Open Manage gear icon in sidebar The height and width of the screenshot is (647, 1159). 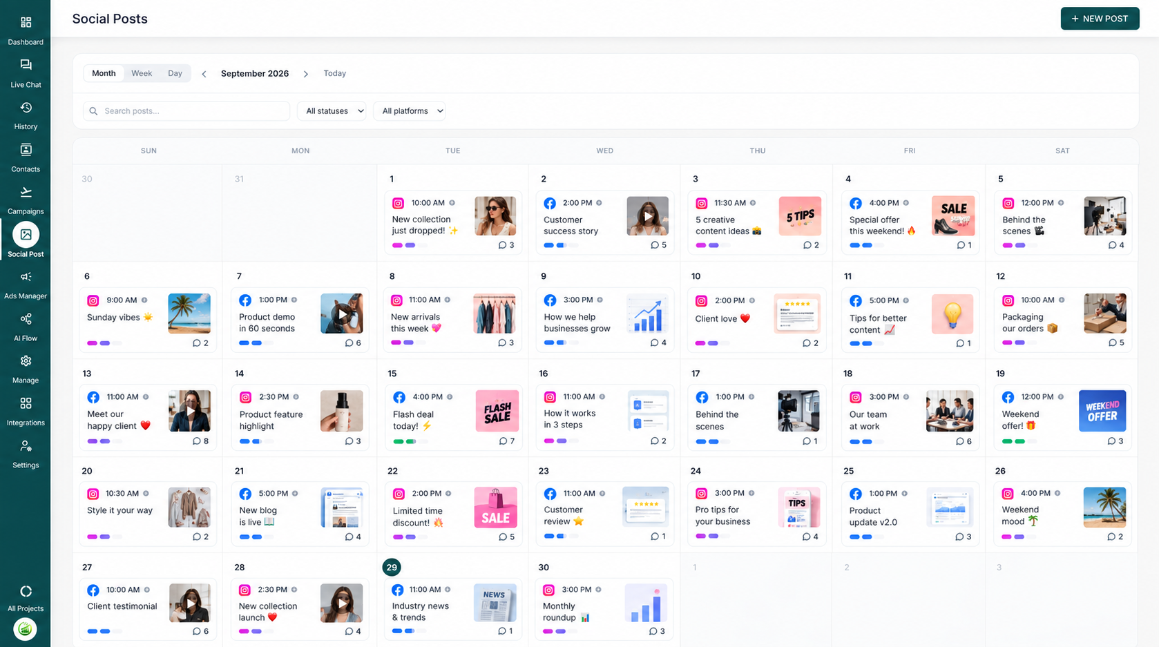point(26,361)
